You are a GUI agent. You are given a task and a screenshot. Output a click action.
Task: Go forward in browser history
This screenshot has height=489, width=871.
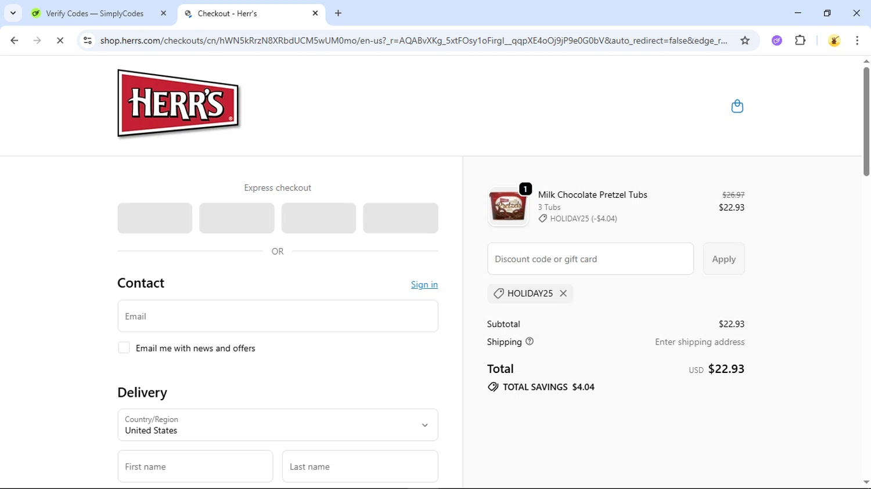point(37,41)
